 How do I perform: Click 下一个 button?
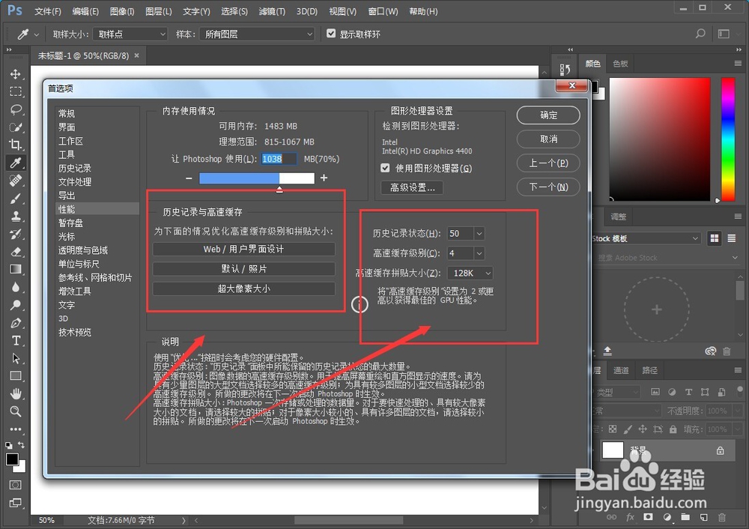click(x=548, y=187)
